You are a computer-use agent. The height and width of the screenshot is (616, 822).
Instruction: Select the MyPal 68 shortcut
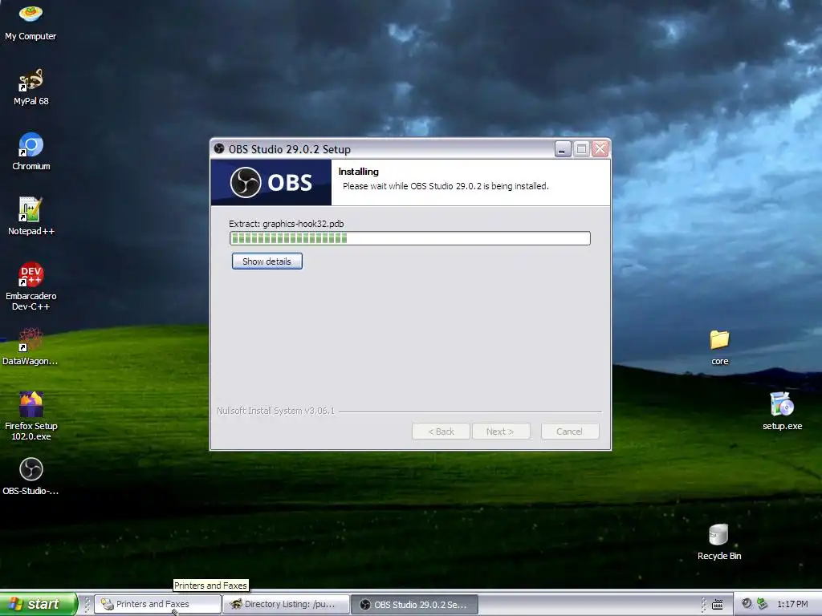tap(31, 87)
